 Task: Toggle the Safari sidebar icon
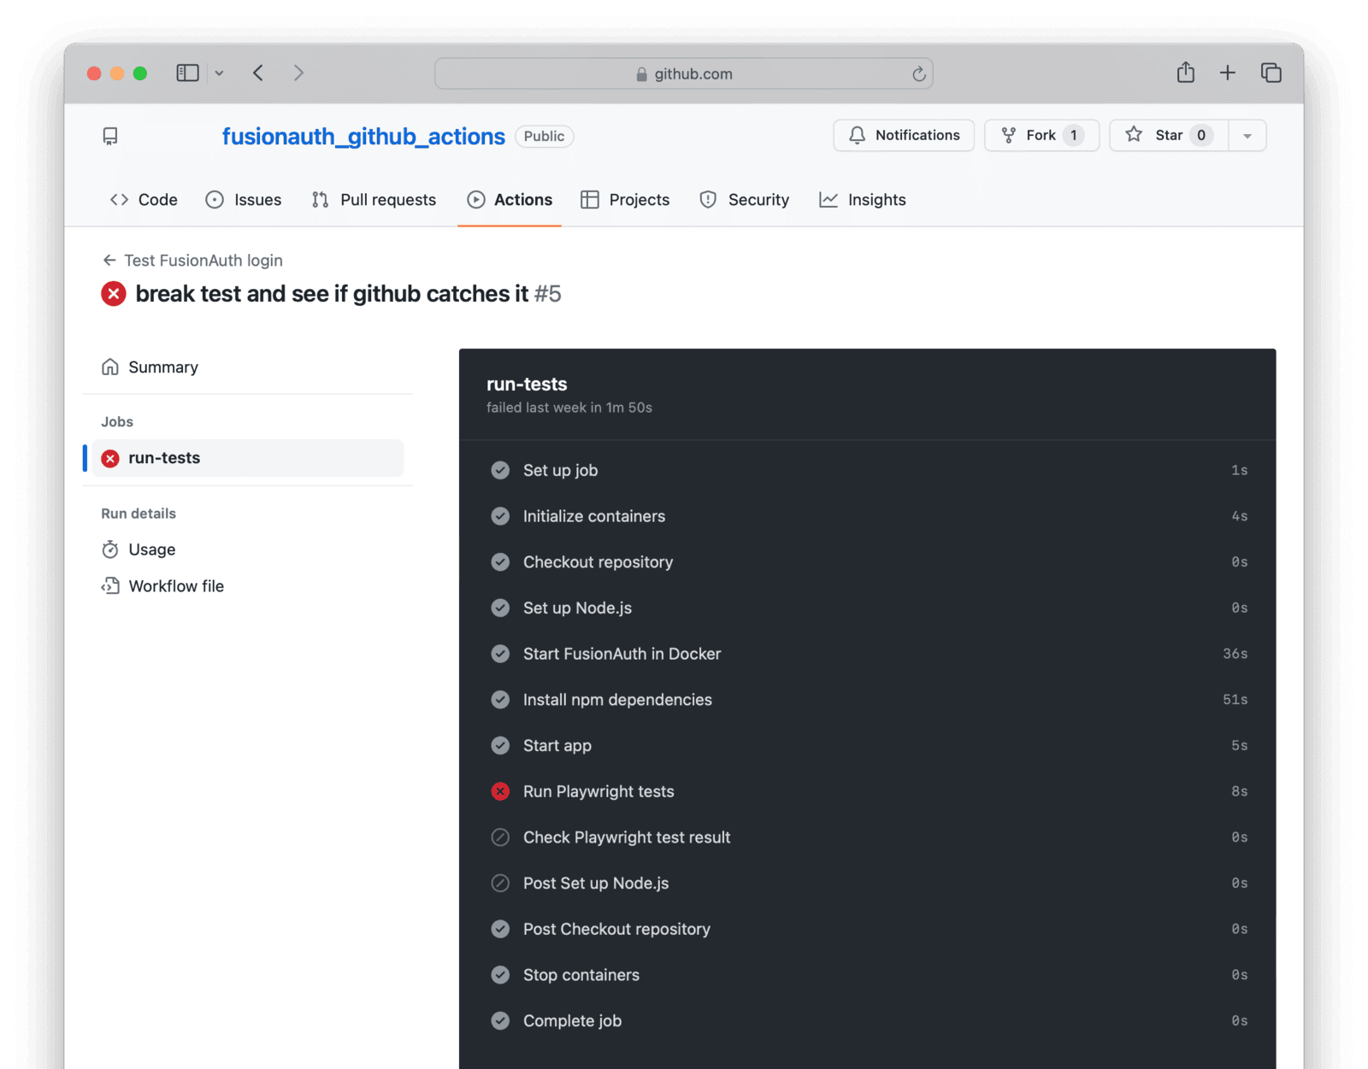pos(187,73)
